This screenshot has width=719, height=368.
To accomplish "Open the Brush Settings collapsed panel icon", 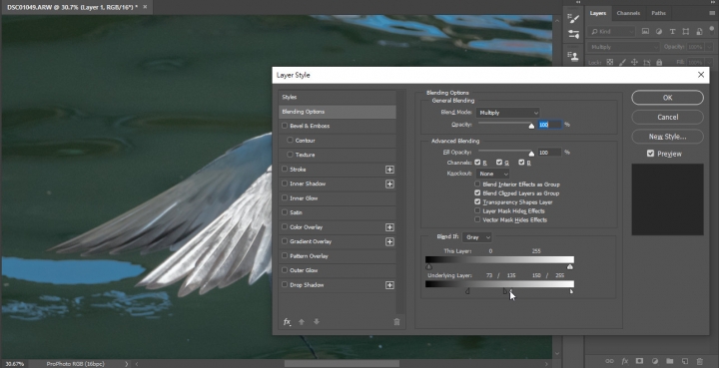I will (573, 18).
